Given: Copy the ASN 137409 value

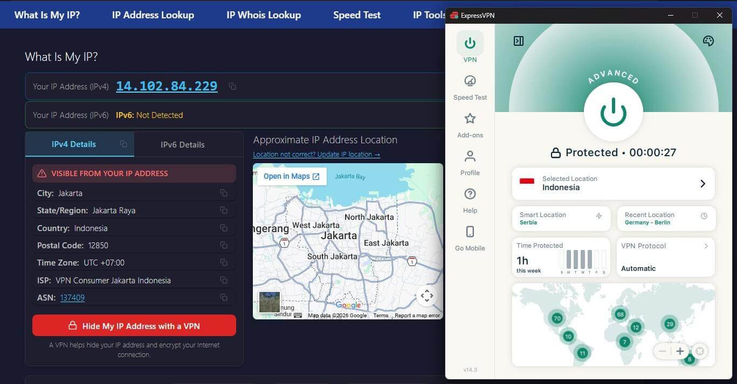Looking at the screenshot, I should pyautogui.click(x=224, y=297).
